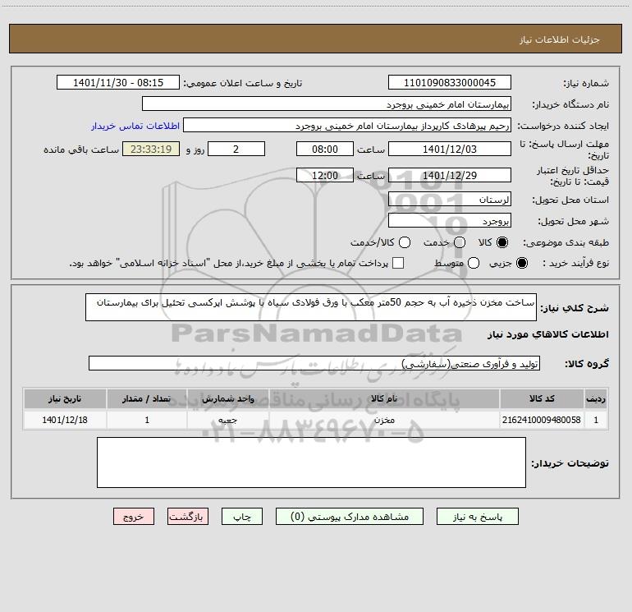The image size is (632, 612).
Task: Click the خروج exit button
Action: (134, 517)
